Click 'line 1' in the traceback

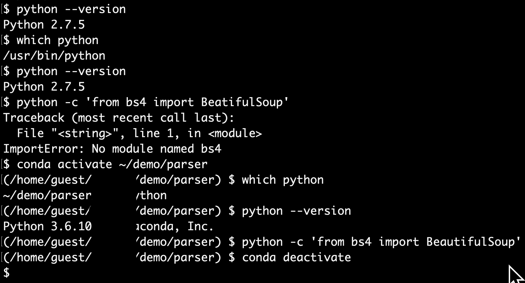(x=153, y=133)
